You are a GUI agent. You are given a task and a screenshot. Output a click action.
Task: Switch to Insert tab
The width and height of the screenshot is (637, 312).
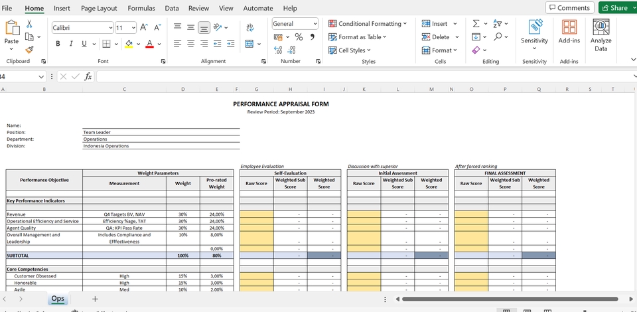[x=62, y=8]
